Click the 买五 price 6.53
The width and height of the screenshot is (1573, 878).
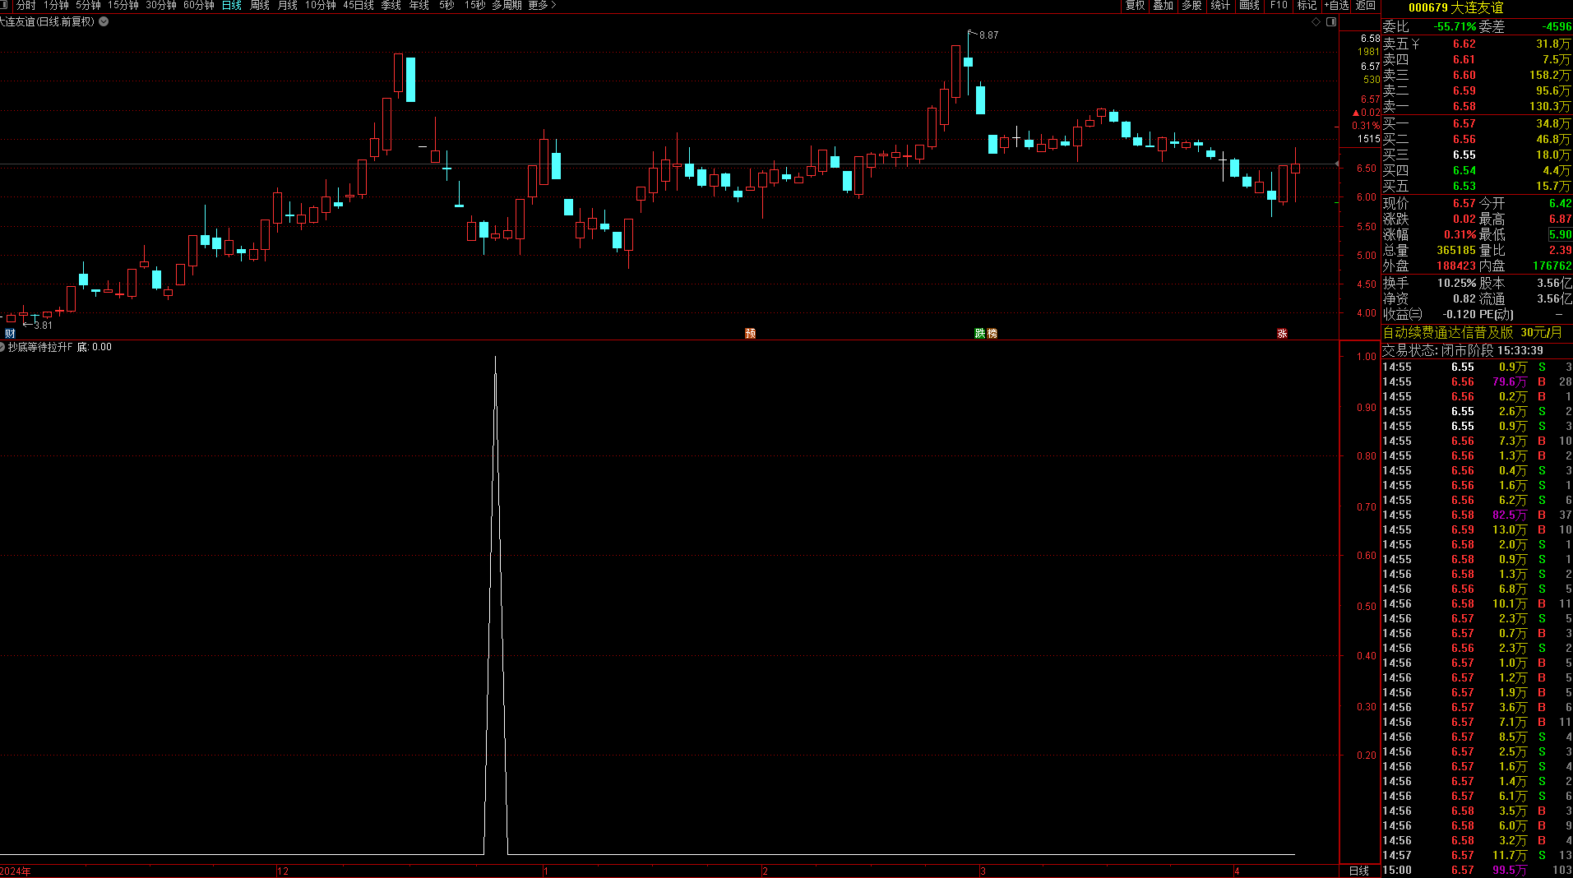click(1464, 186)
